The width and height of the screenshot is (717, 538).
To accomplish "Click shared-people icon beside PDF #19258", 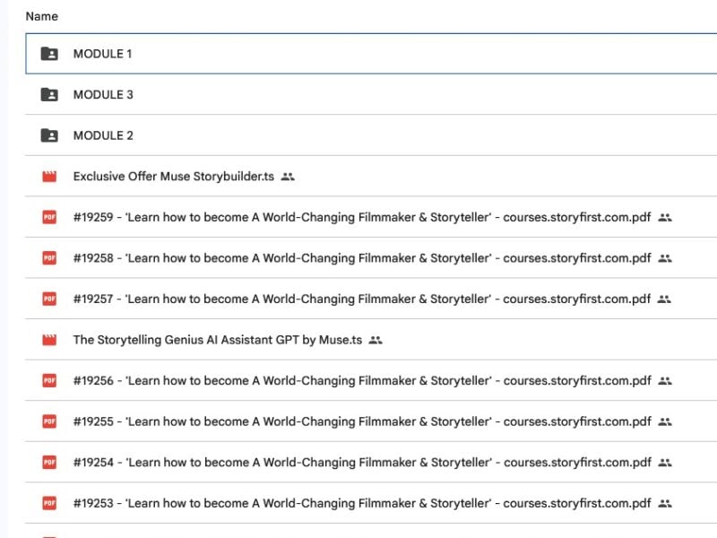I will point(665,258).
